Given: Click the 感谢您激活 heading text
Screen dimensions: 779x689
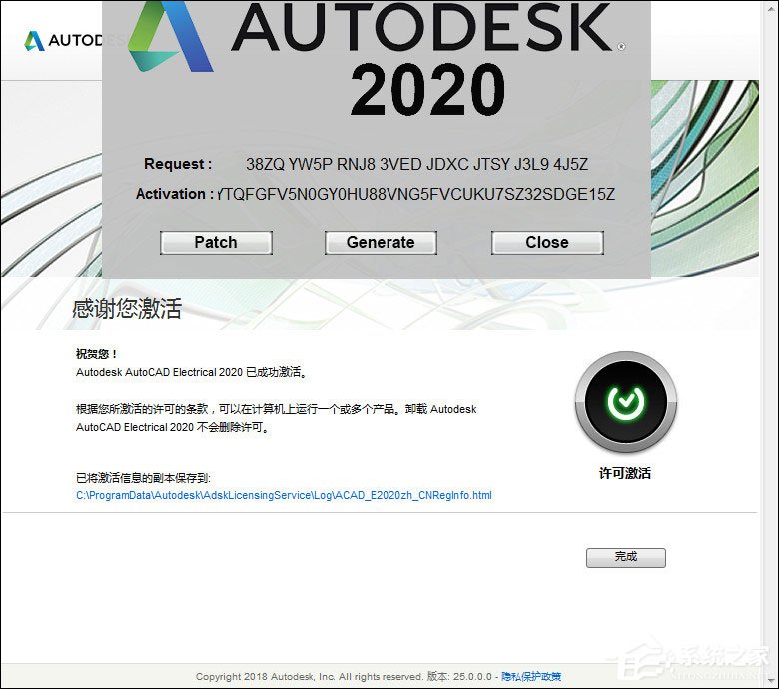Looking at the screenshot, I should click(127, 308).
